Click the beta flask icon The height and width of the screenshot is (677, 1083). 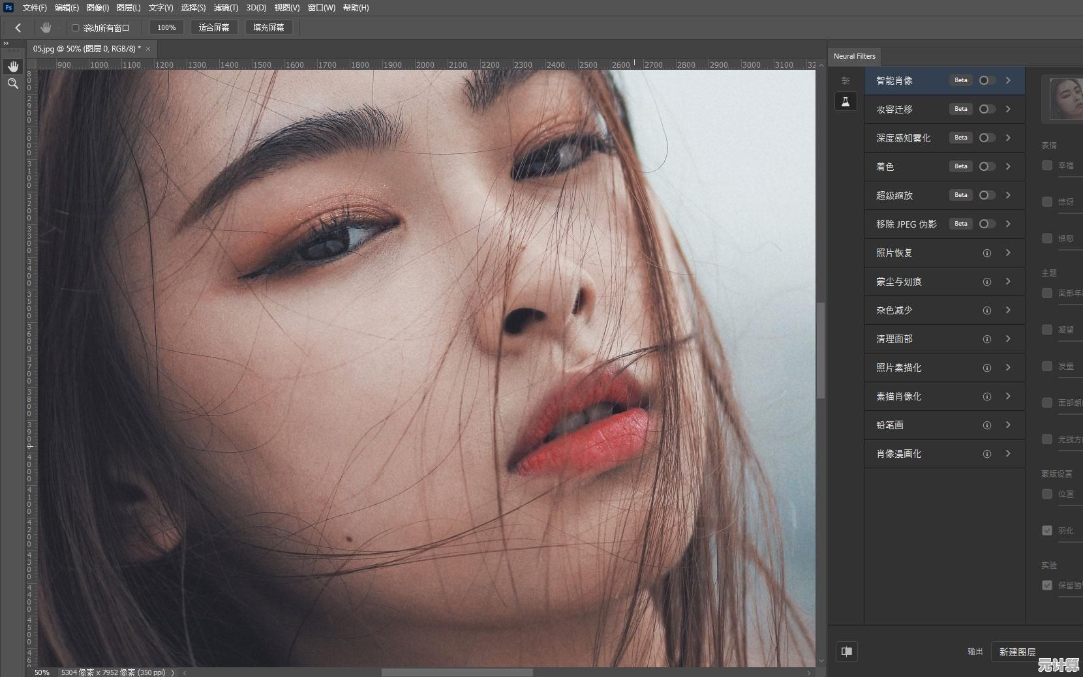(x=846, y=102)
